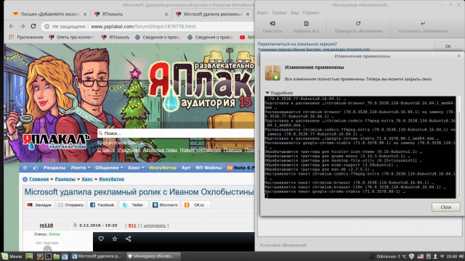The image size is (465, 261).
Task: Click the home icon in blue nav bar
Action: click(25, 167)
